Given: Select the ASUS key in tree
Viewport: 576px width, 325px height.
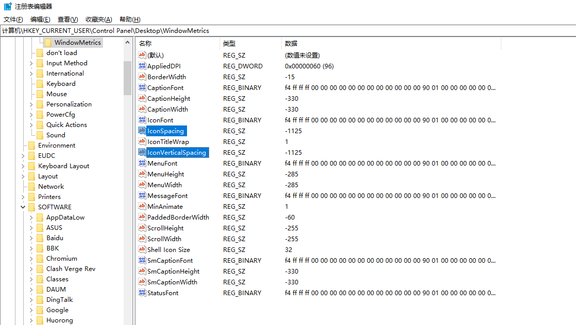Looking at the screenshot, I should [x=55, y=228].
